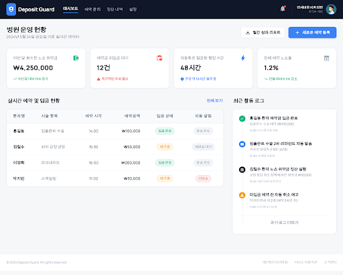Click the lightning bolt icon on 48시간 card

point(243,58)
